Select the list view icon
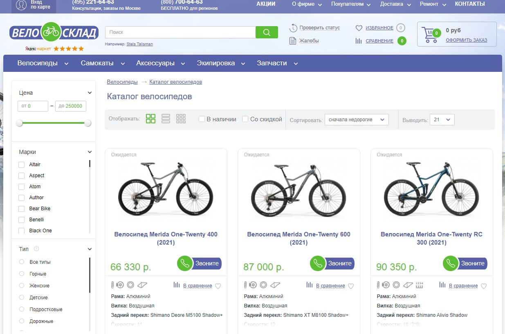The width and height of the screenshot is (505, 334). (166, 119)
